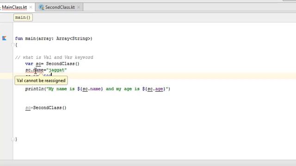Image resolution: width=296 pixels, height=166 pixels.
Task: Click the SecondClass.kt Kotlin class icon
Action: click(41, 7)
